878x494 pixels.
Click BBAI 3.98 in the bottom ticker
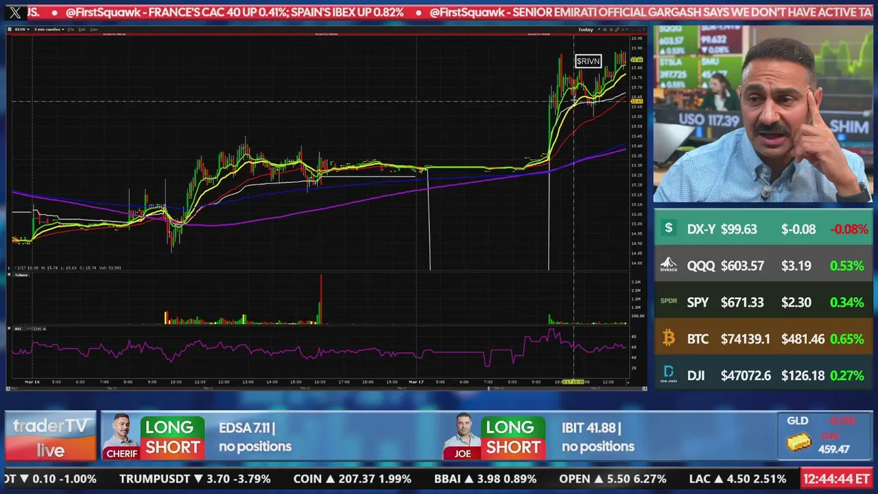[486, 479]
